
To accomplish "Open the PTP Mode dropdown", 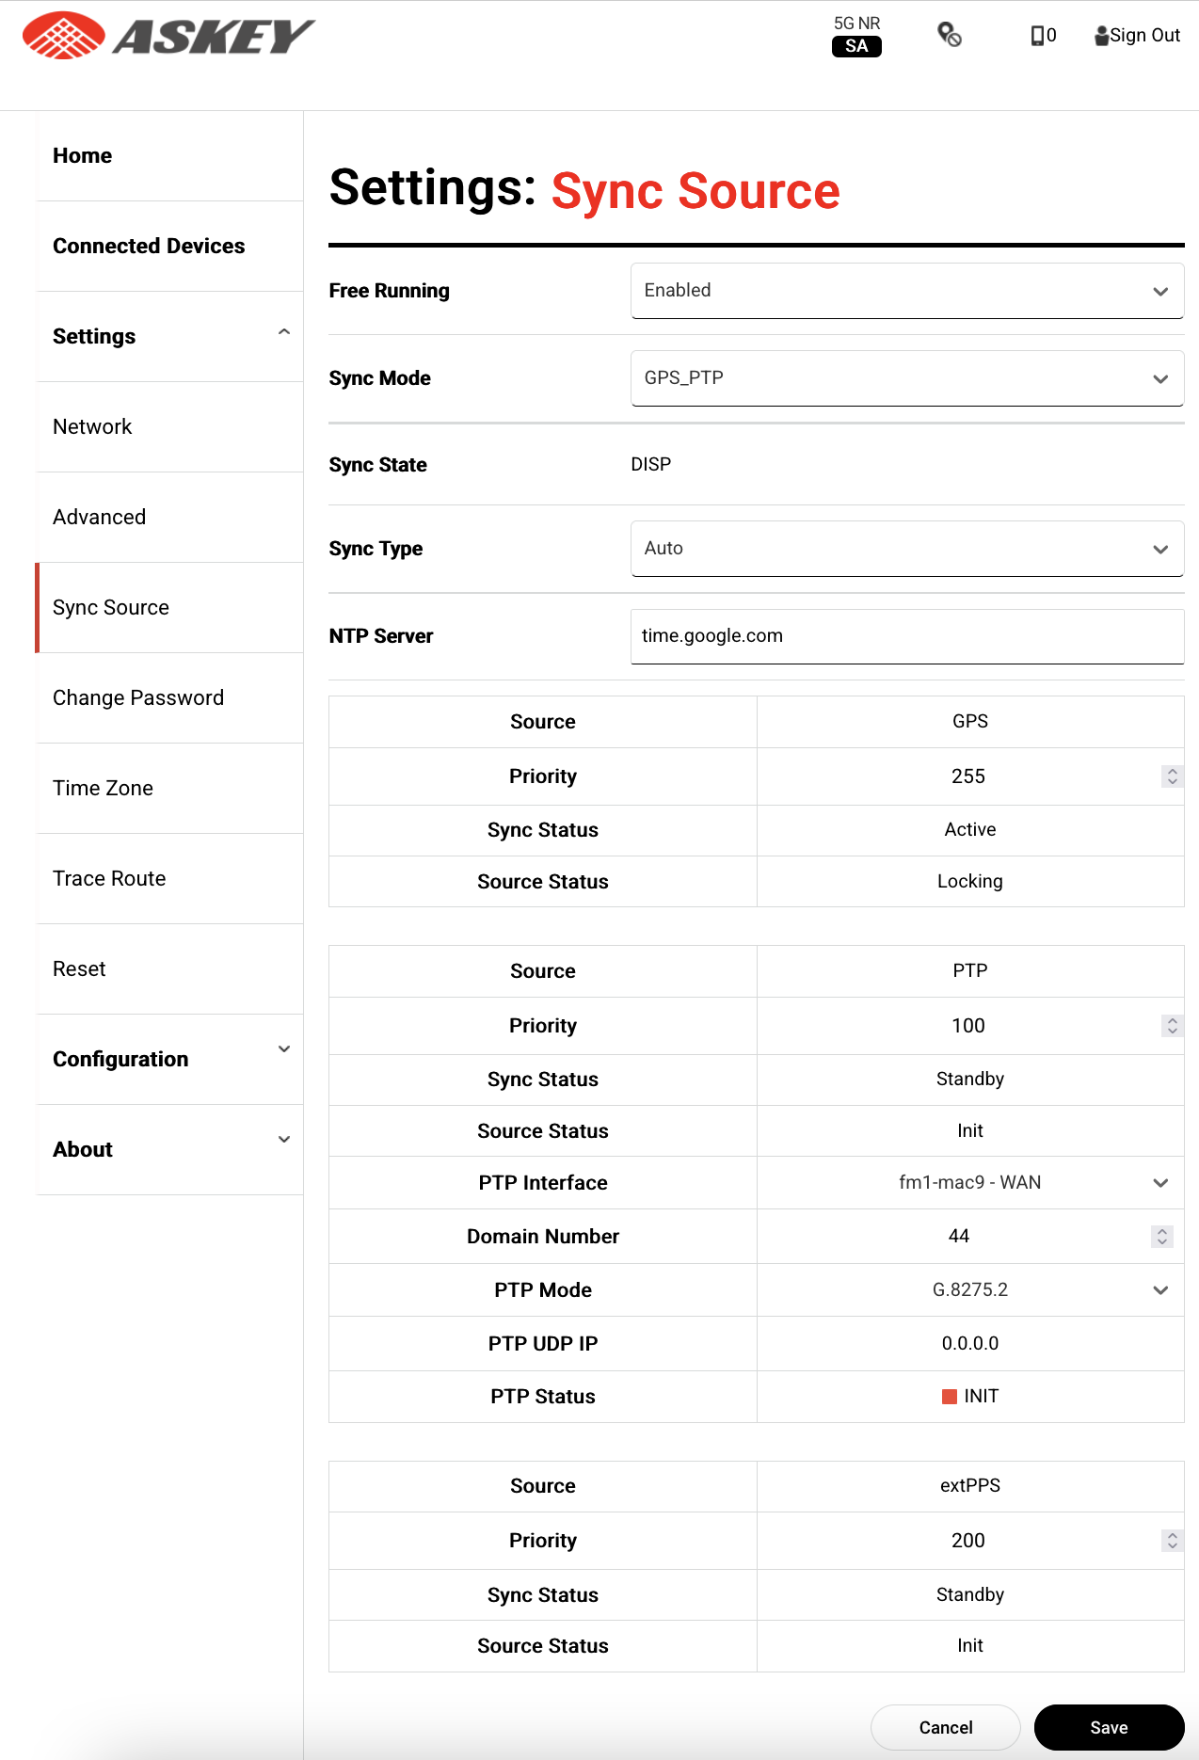I will tap(970, 1290).
